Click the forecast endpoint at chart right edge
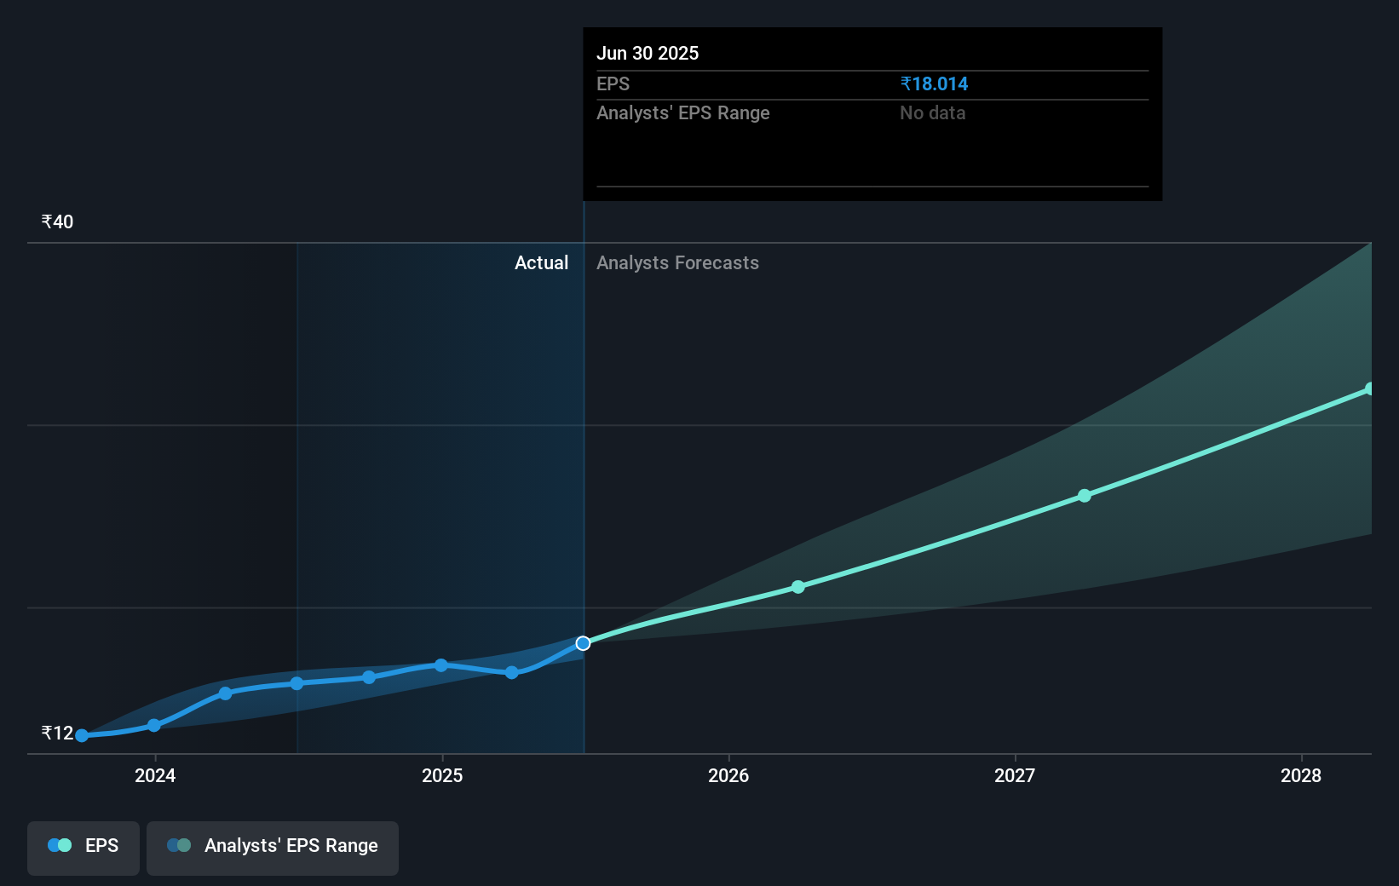 click(1368, 389)
